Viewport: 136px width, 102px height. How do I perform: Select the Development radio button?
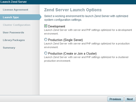pos(46,26)
